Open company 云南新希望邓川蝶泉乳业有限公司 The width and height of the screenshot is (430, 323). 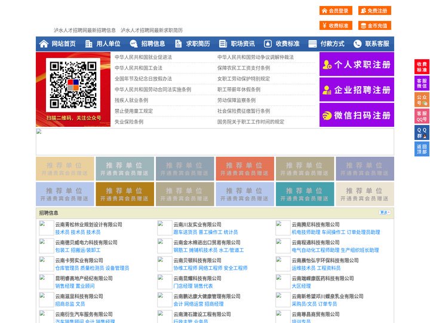327,296
